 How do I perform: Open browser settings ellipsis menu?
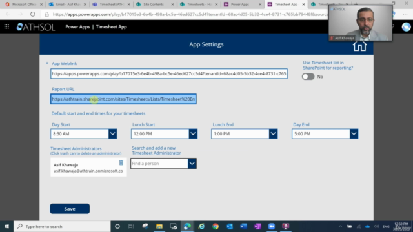click(x=405, y=14)
